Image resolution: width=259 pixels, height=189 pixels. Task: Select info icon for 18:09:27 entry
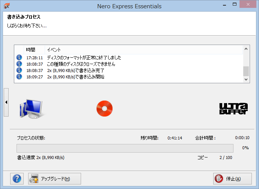click(19, 77)
